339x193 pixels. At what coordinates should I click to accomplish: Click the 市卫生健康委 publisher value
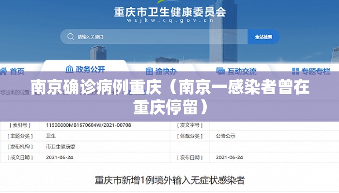coord(61,147)
